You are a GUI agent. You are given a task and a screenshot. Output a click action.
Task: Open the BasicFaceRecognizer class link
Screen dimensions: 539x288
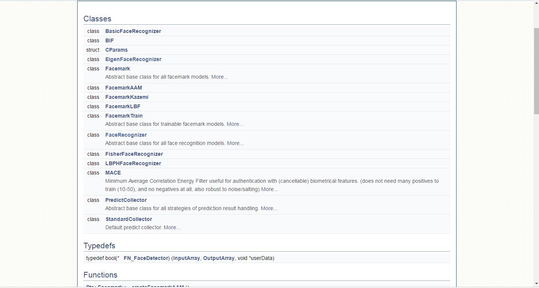(x=133, y=31)
